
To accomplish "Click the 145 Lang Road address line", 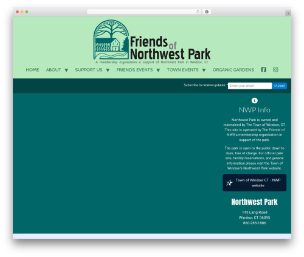I will click(x=255, y=213).
